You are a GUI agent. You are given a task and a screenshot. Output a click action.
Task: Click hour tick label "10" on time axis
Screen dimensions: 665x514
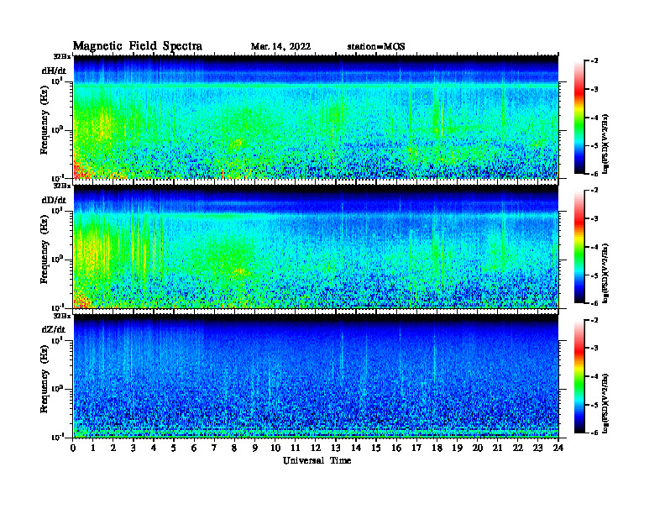[275, 448]
